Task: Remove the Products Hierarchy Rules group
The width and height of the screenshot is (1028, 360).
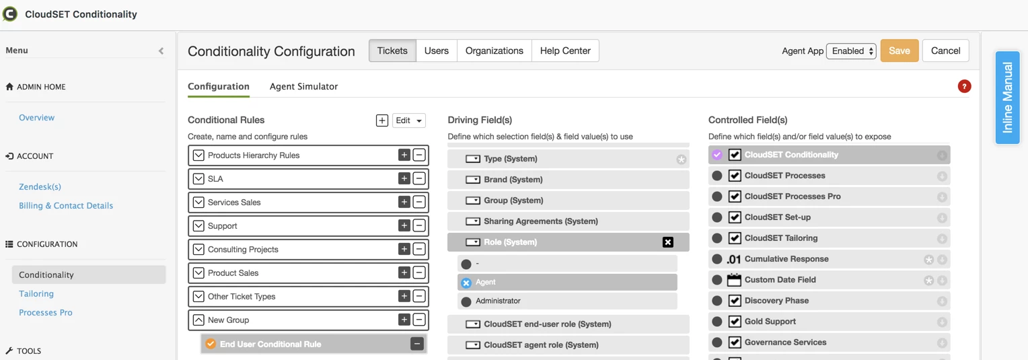Action: (x=418, y=155)
